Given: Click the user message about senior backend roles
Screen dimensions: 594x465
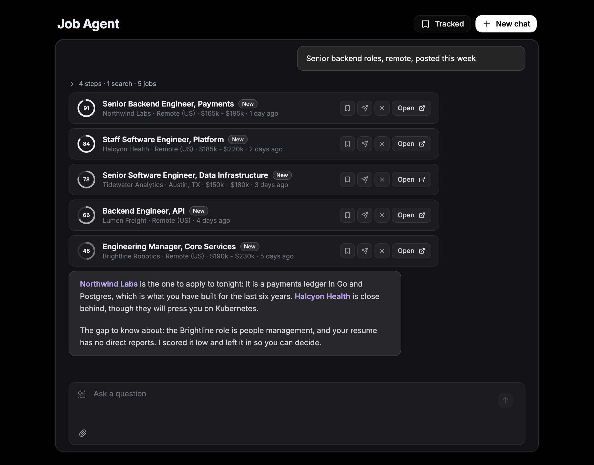Looking at the screenshot, I should [411, 59].
